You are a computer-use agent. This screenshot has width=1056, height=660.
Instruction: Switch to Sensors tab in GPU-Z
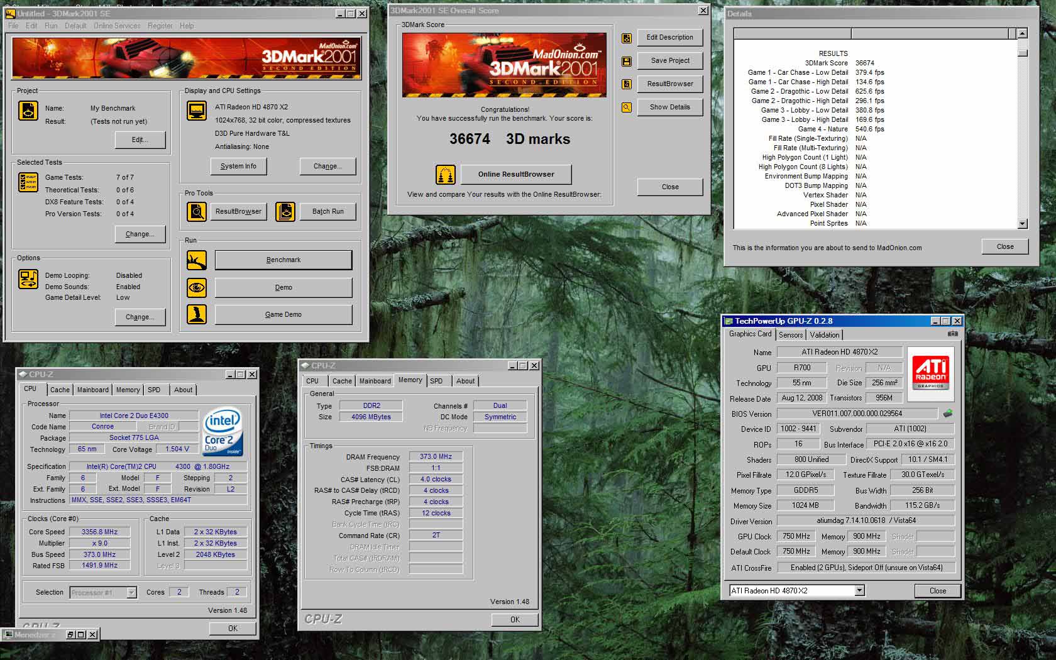(x=791, y=335)
